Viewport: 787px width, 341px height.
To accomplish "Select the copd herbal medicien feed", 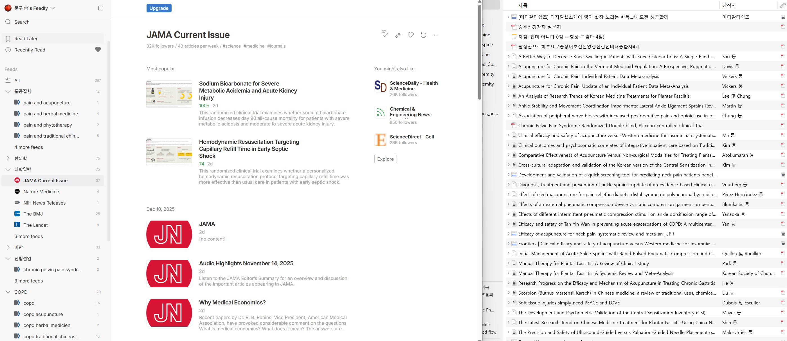I will pyautogui.click(x=47, y=325).
